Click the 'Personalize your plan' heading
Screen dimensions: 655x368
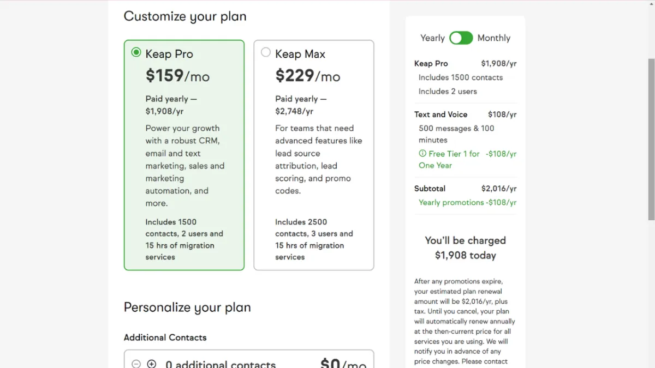187,307
